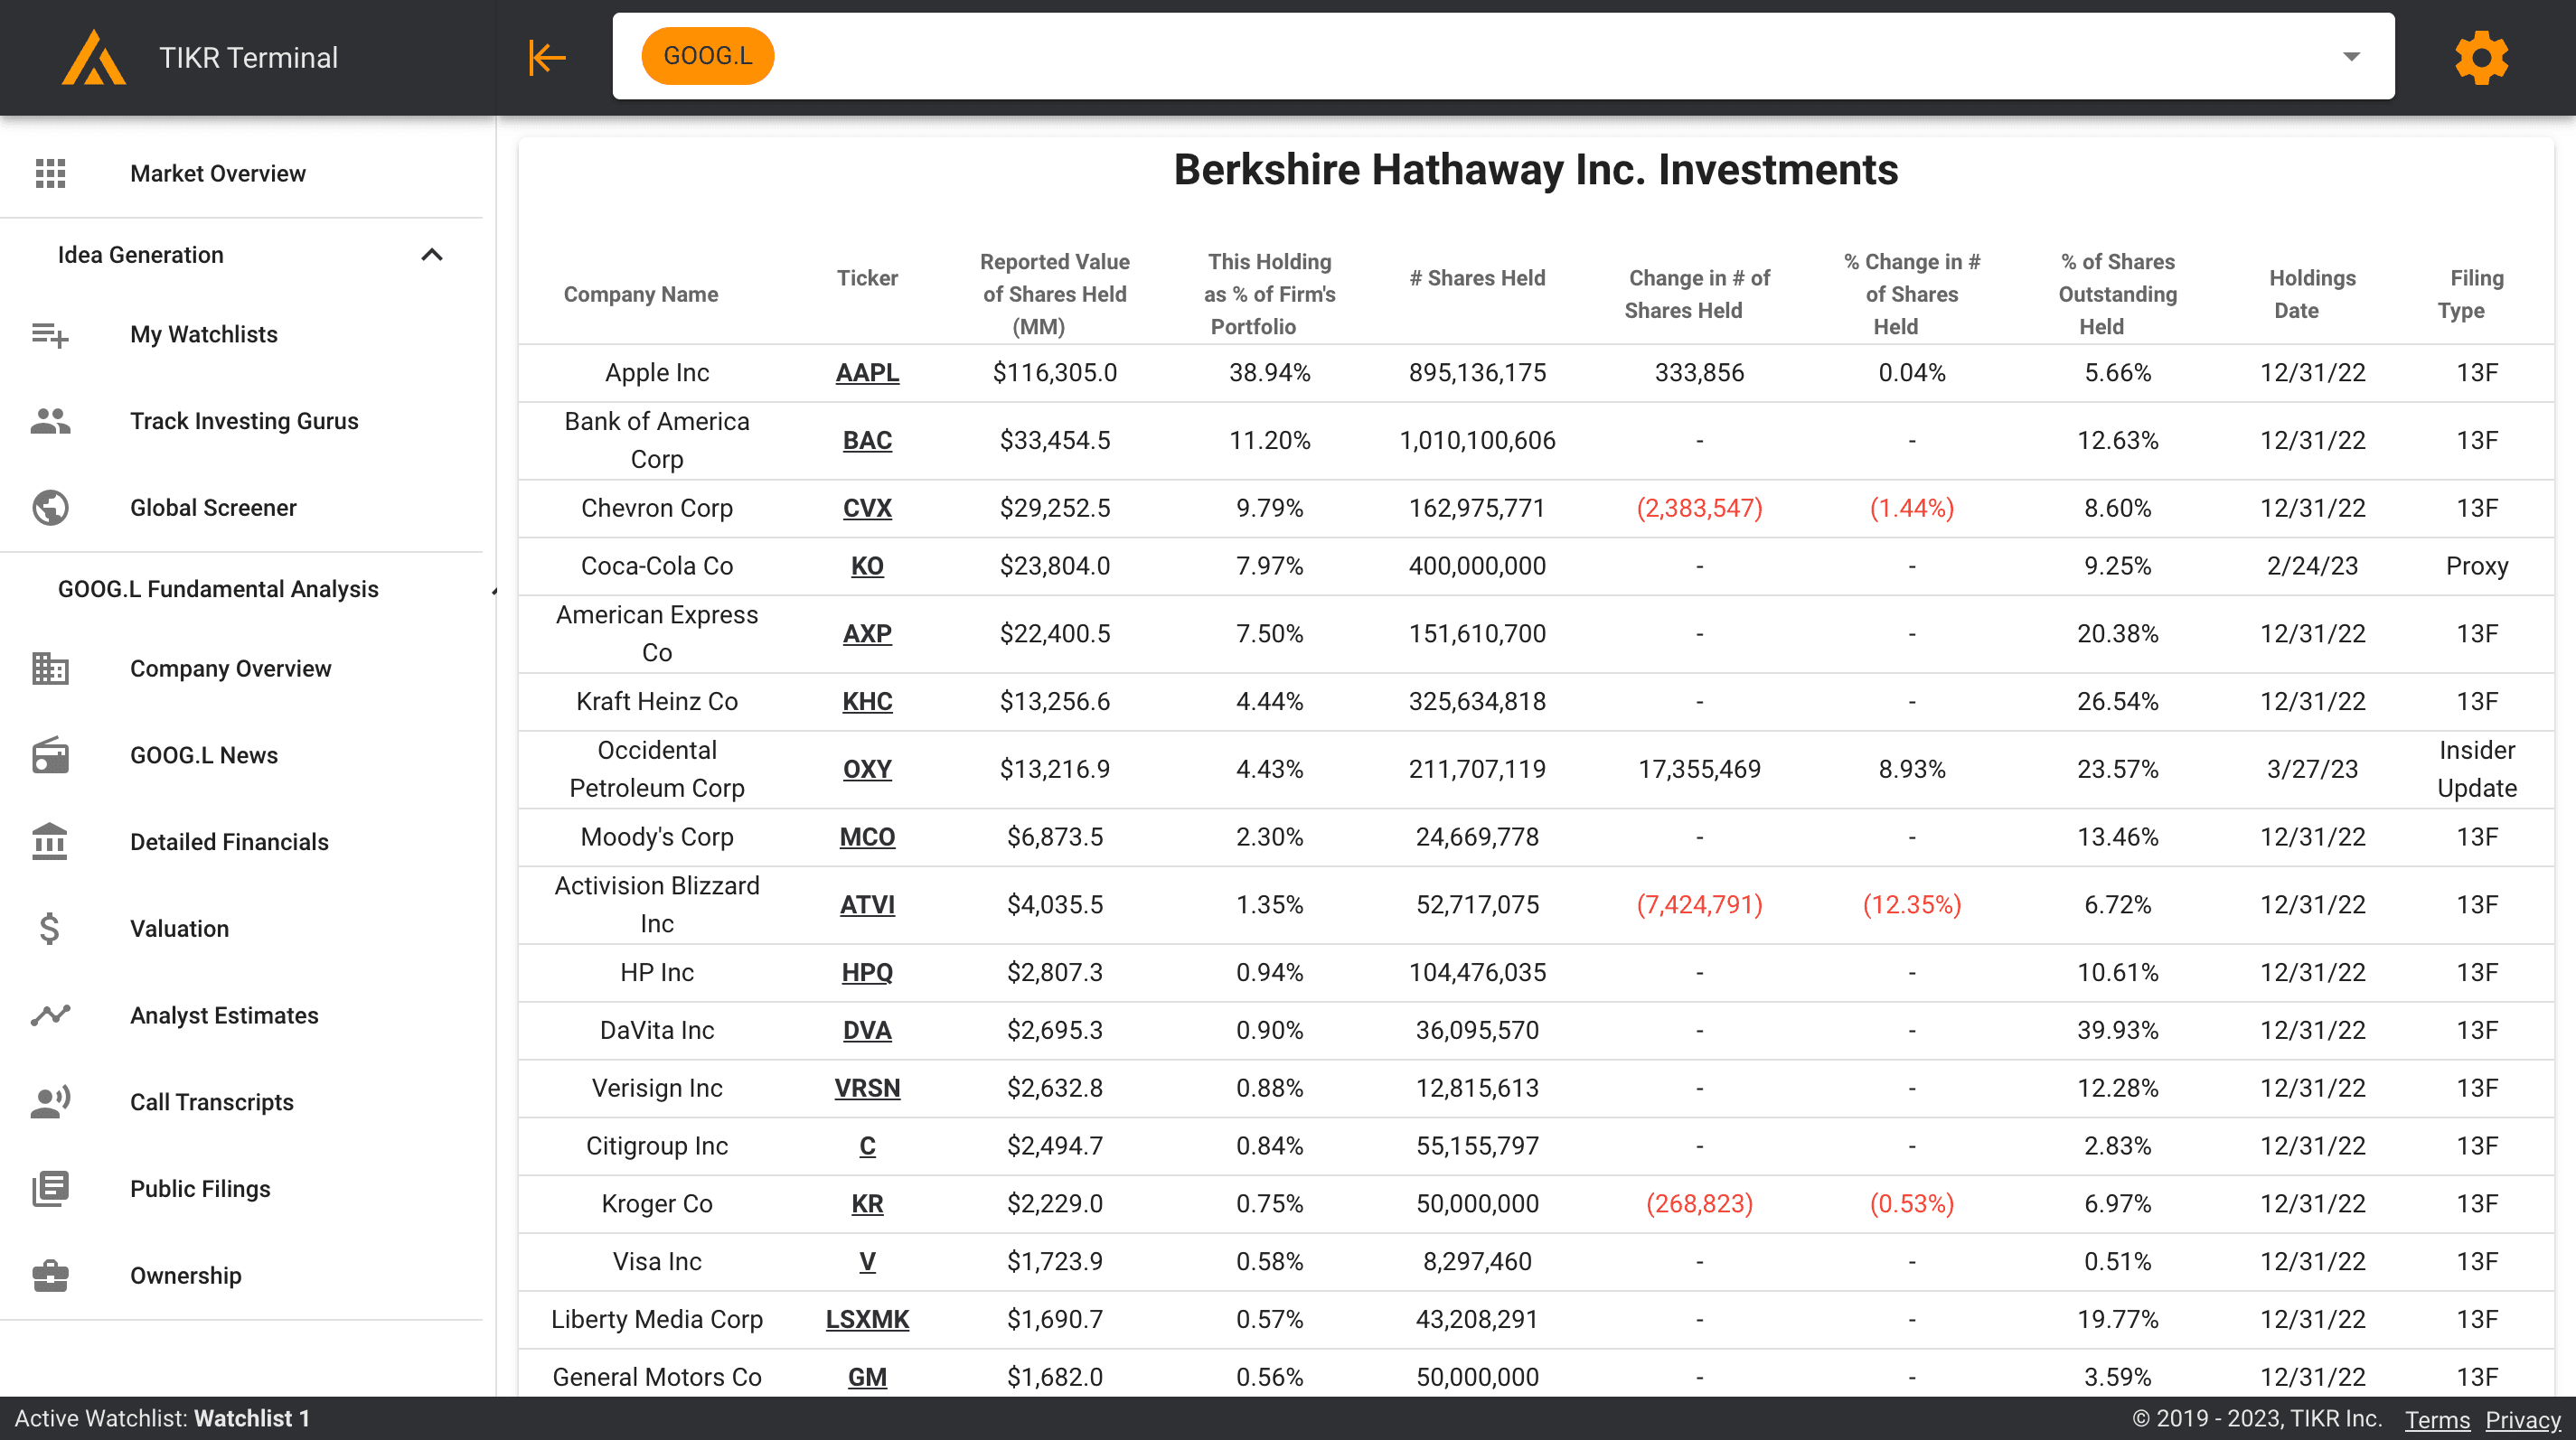Open the DVA ticker link
Image resolution: width=2576 pixels, height=1440 pixels.
point(867,1030)
